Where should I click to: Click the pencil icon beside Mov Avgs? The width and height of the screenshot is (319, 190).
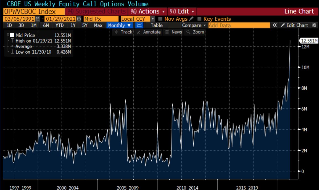point(191,19)
